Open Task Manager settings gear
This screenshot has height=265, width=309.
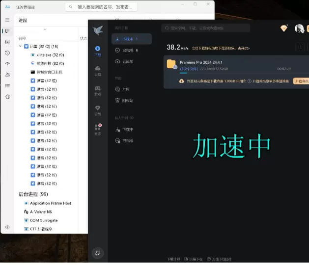[x=7, y=227]
